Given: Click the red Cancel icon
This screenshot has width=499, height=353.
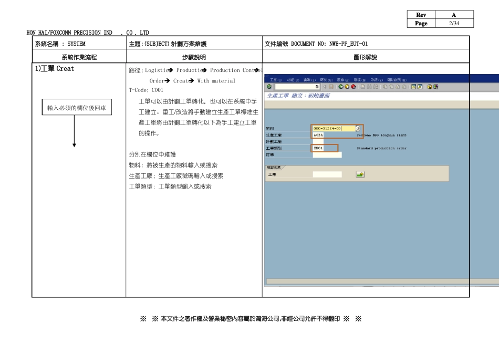Looking at the screenshot, I should point(354,87).
